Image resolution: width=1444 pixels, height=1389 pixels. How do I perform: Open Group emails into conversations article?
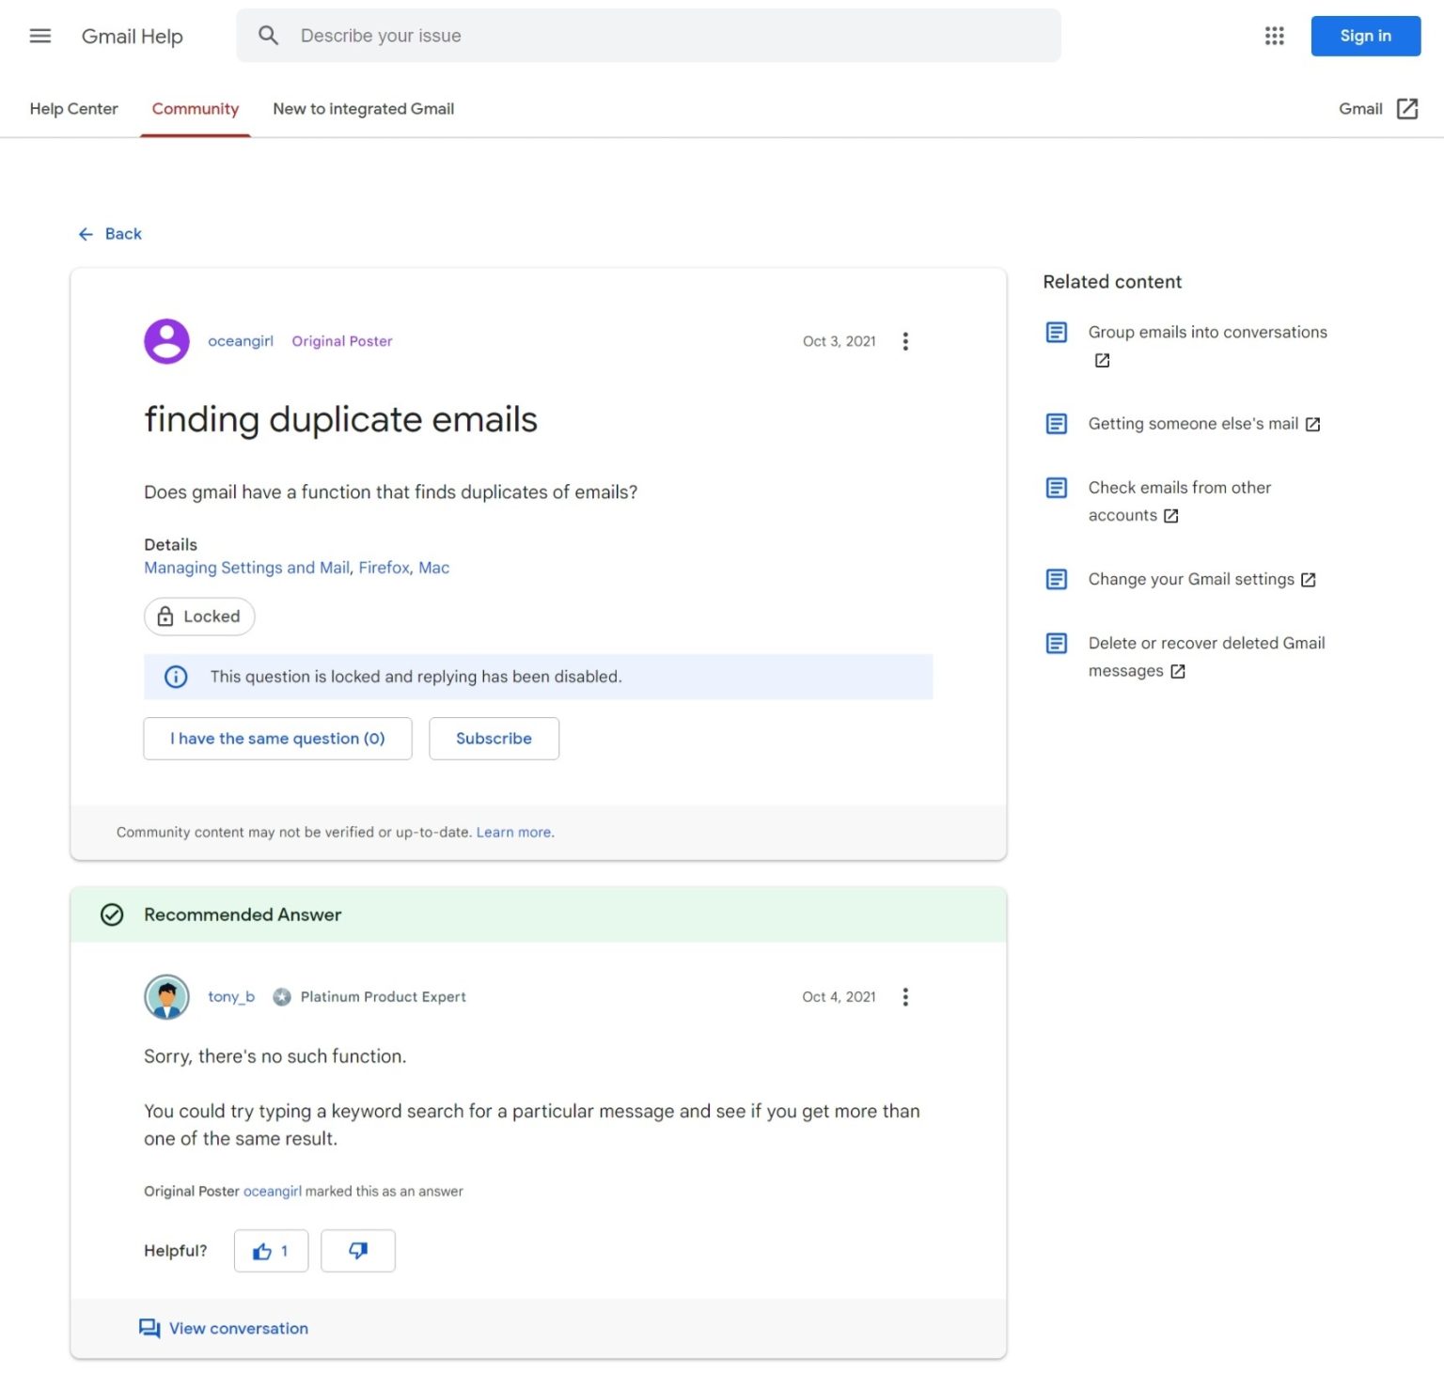tap(1208, 333)
